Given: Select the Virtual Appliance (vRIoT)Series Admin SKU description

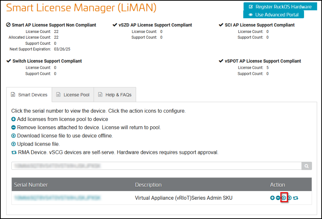Looking at the screenshot, I should pyautogui.click(x=183, y=198).
